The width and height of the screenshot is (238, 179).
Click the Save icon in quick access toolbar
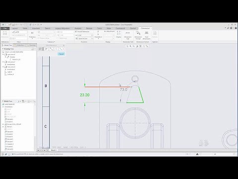click(13, 25)
